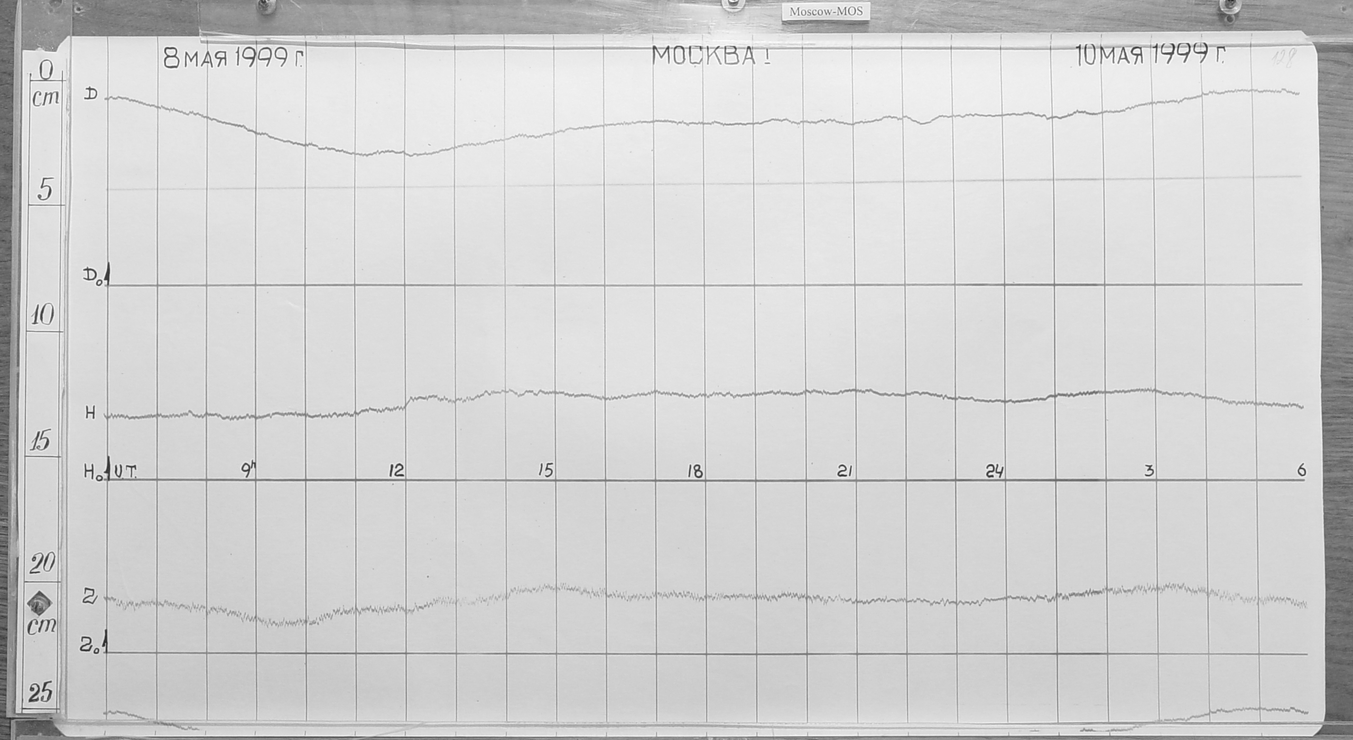Click the 18 hour time marker
This screenshot has width=1353, height=740.
695,472
